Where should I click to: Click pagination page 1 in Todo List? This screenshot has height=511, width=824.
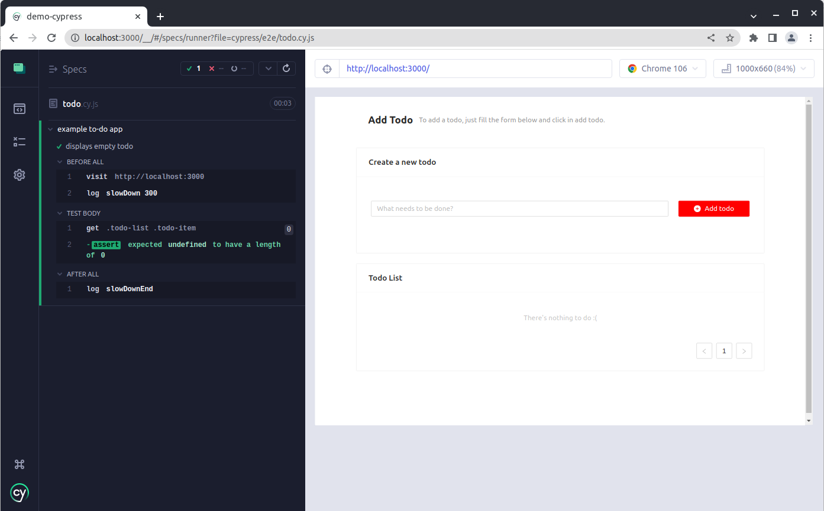click(724, 350)
